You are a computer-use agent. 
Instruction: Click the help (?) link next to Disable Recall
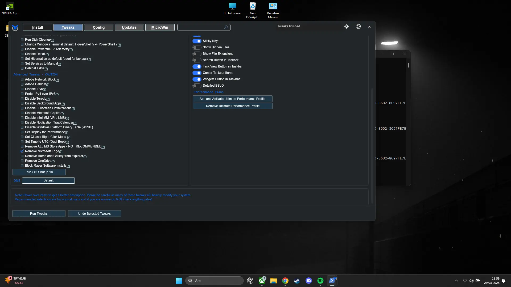coord(47,54)
